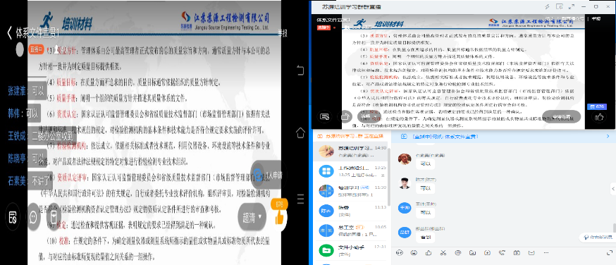616x265 pixels.
Task: Click the share icon in desktop live video
Action: (345, 116)
